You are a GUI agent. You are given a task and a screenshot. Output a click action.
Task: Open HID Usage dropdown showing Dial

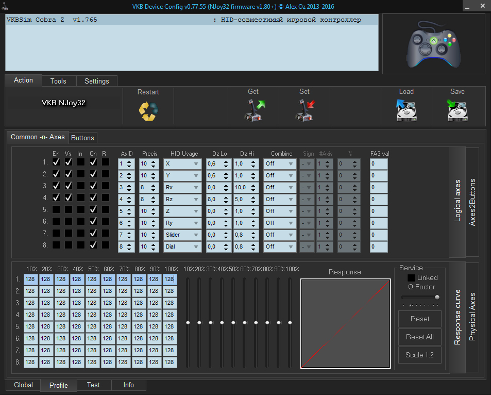click(x=182, y=246)
